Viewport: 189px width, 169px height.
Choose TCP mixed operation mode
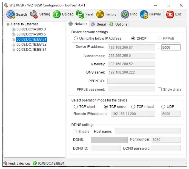pos(133,107)
